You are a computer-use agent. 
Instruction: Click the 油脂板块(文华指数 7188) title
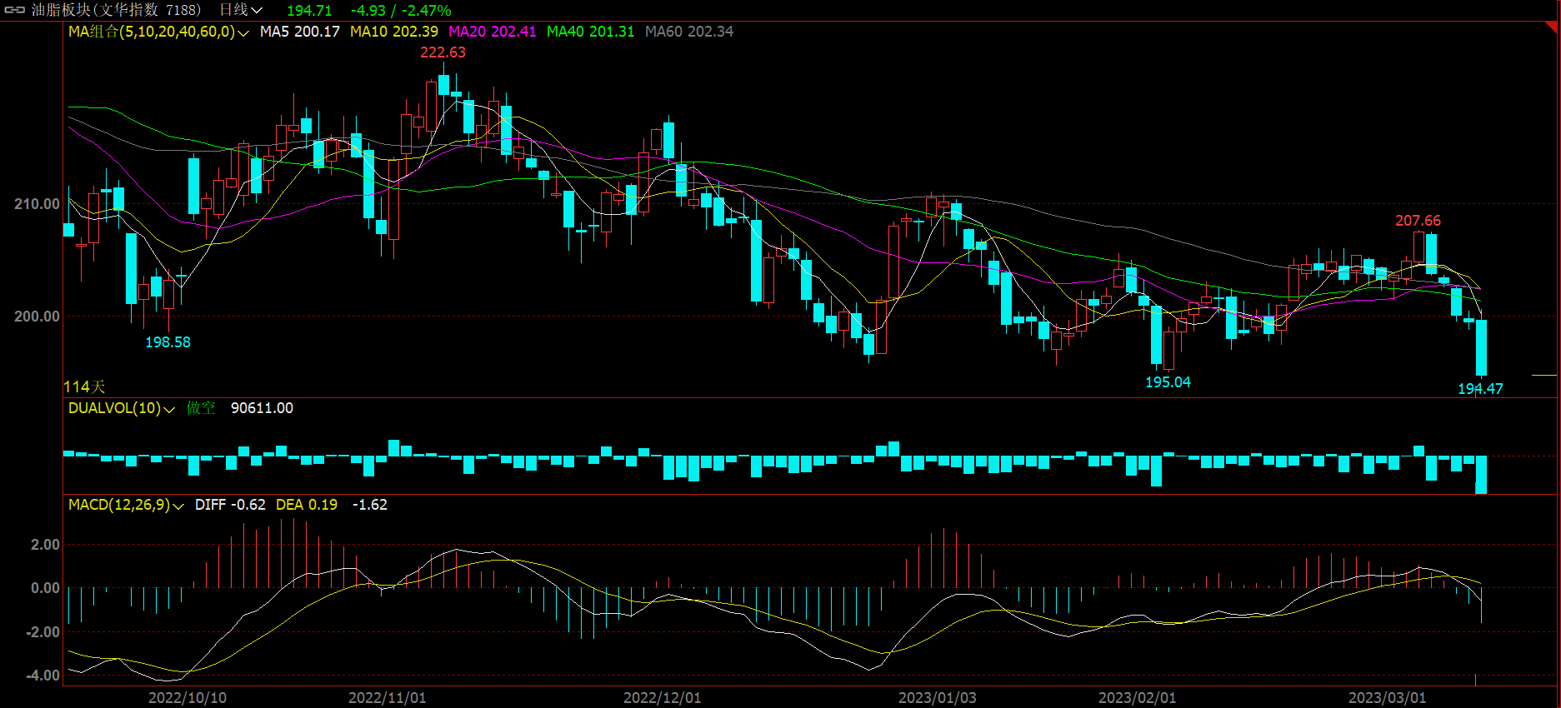tap(116, 10)
